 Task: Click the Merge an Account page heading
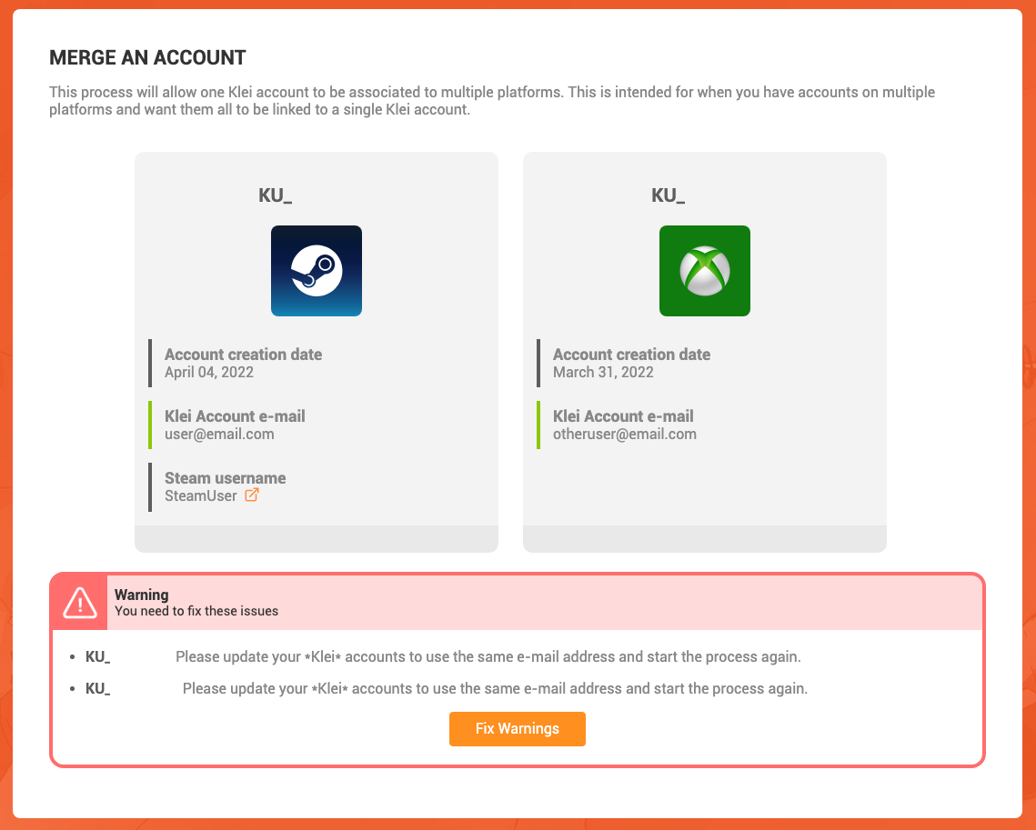pyautogui.click(x=147, y=58)
